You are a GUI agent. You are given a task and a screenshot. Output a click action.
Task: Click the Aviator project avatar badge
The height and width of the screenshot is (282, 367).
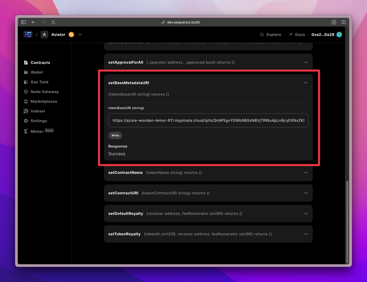[x=71, y=34]
